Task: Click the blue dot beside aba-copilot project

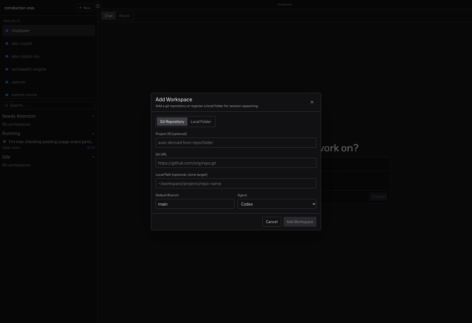Action: click(7, 44)
